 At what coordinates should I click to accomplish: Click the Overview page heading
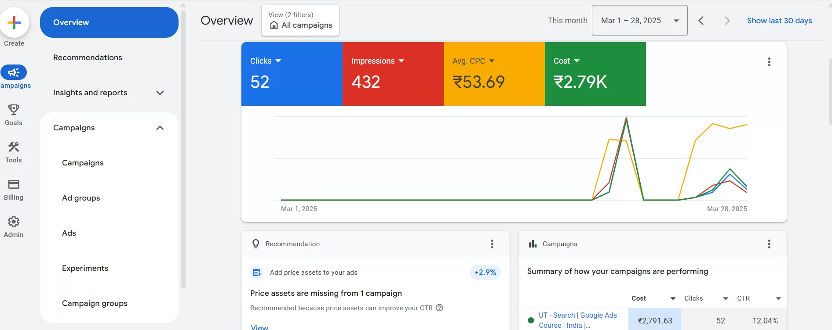(x=226, y=21)
